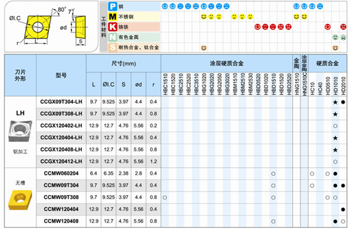Click the orange S heat-resistant alloy icon
348x229 pixels.
click(112, 47)
